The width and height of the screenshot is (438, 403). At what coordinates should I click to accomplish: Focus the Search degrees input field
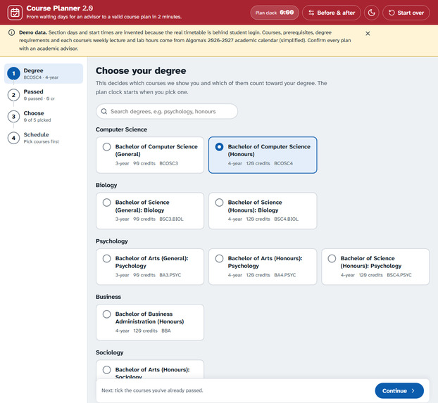pyautogui.click(x=167, y=111)
